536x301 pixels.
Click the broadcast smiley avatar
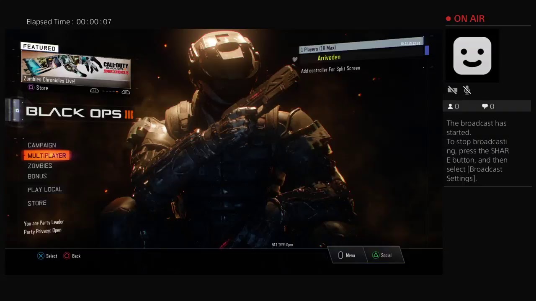coord(472,56)
